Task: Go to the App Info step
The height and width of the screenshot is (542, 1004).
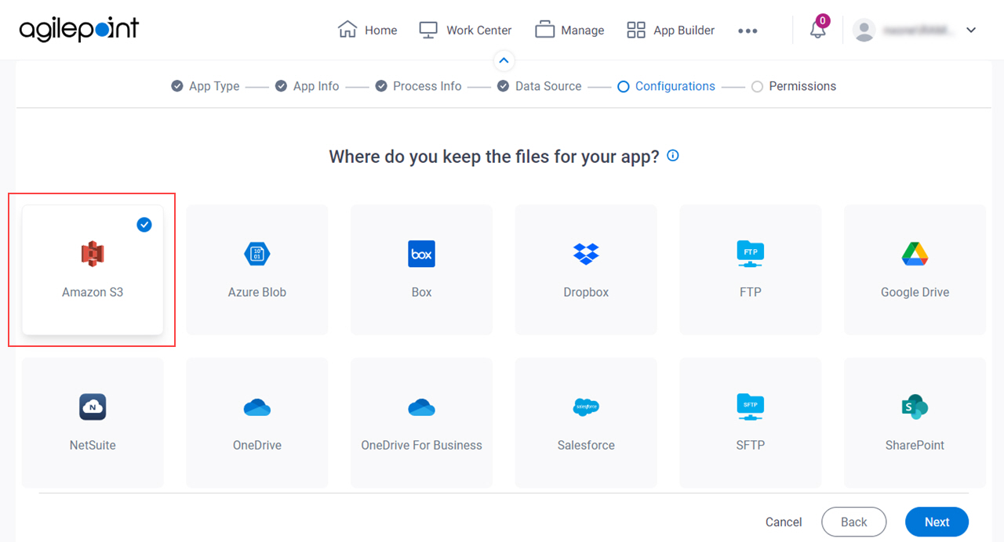Action: (307, 86)
